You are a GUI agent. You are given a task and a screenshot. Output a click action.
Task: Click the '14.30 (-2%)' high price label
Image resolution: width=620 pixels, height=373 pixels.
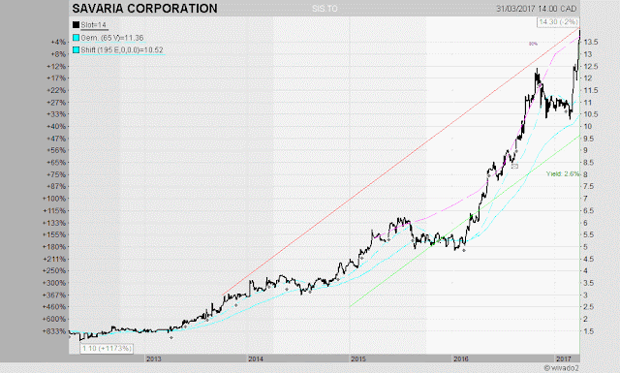click(559, 22)
